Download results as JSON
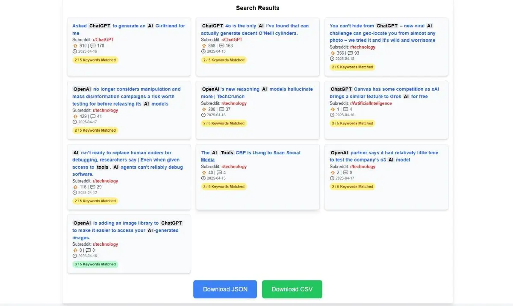This screenshot has height=306, width=513. (x=225, y=289)
